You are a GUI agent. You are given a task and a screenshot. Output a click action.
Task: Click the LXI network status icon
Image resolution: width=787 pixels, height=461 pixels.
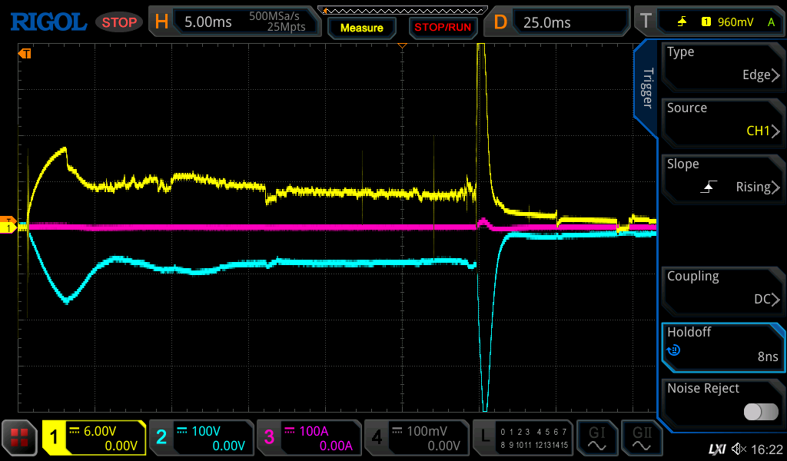(716, 449)
